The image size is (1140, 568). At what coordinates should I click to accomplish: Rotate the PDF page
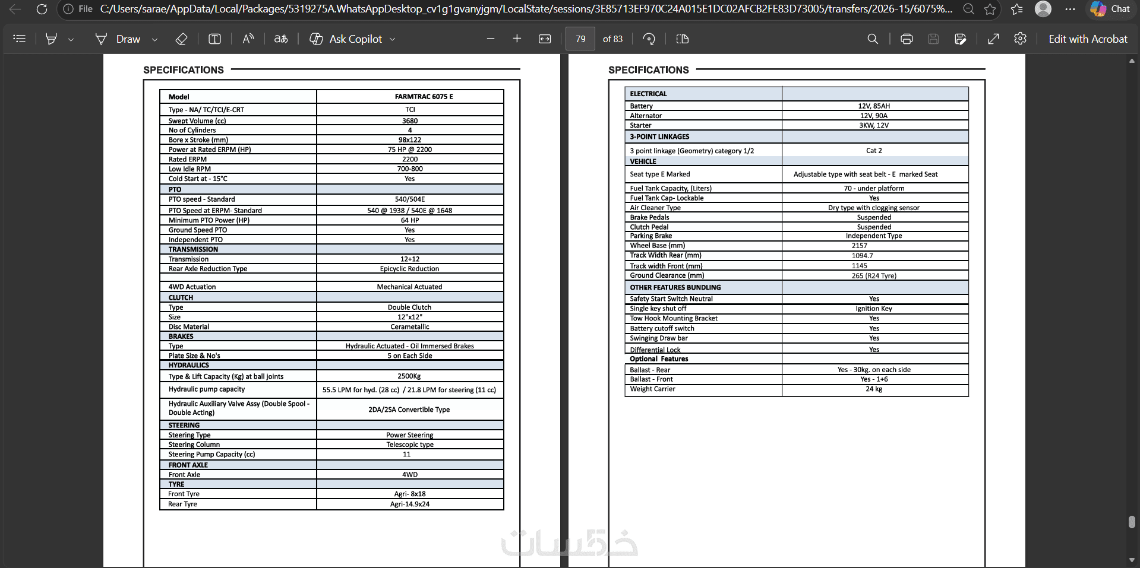coord(649,39)
